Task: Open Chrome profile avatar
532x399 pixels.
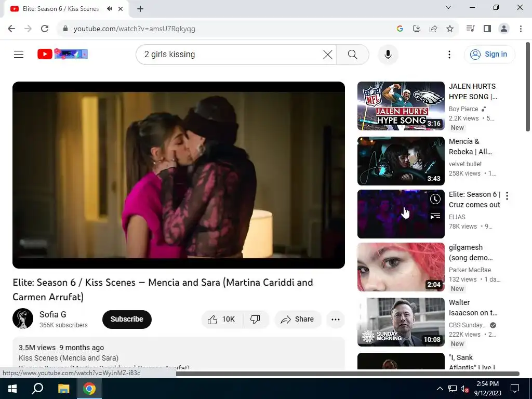Action: pos(504,29)
